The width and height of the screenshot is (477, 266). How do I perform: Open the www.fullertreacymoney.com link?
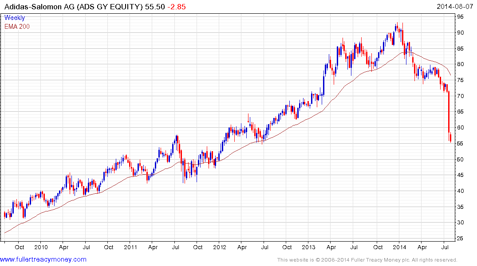(43, 259)
